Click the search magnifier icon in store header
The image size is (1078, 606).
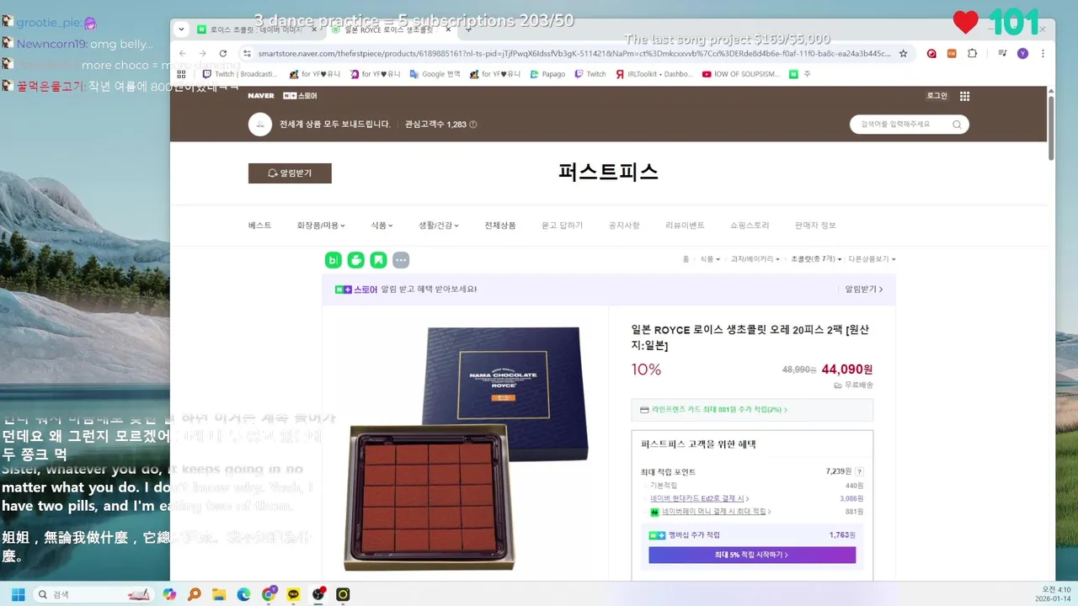[957, 125]
